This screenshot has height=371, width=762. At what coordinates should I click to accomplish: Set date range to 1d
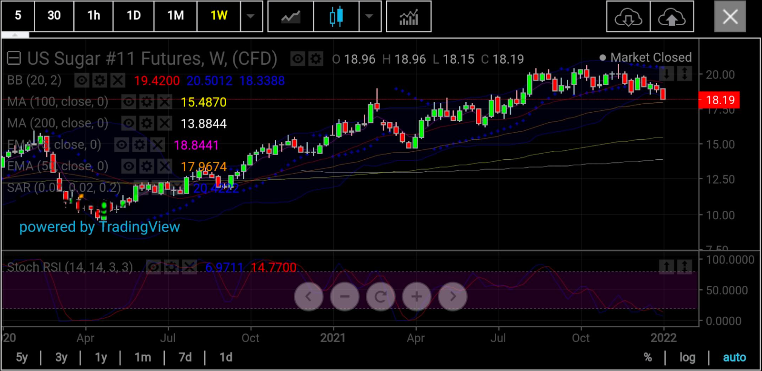(x=226, y=357)
